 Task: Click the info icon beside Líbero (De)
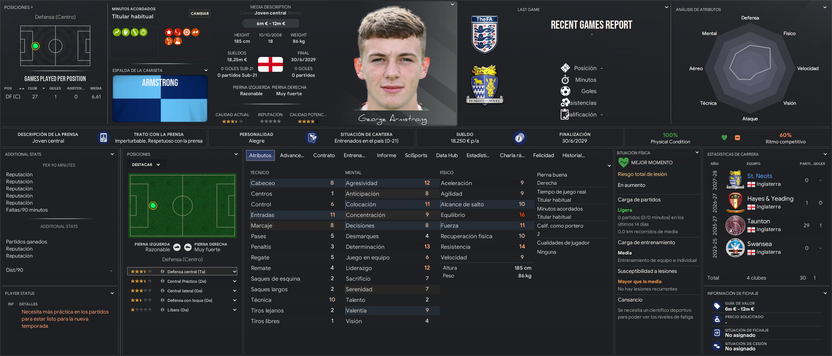(x=163, y=310)
